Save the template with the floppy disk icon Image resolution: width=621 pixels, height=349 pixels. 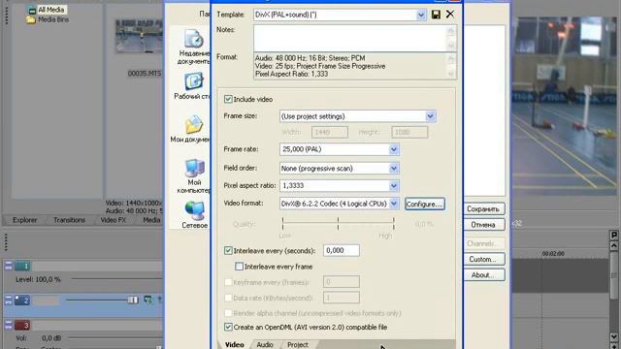click(x=436, y=15)
